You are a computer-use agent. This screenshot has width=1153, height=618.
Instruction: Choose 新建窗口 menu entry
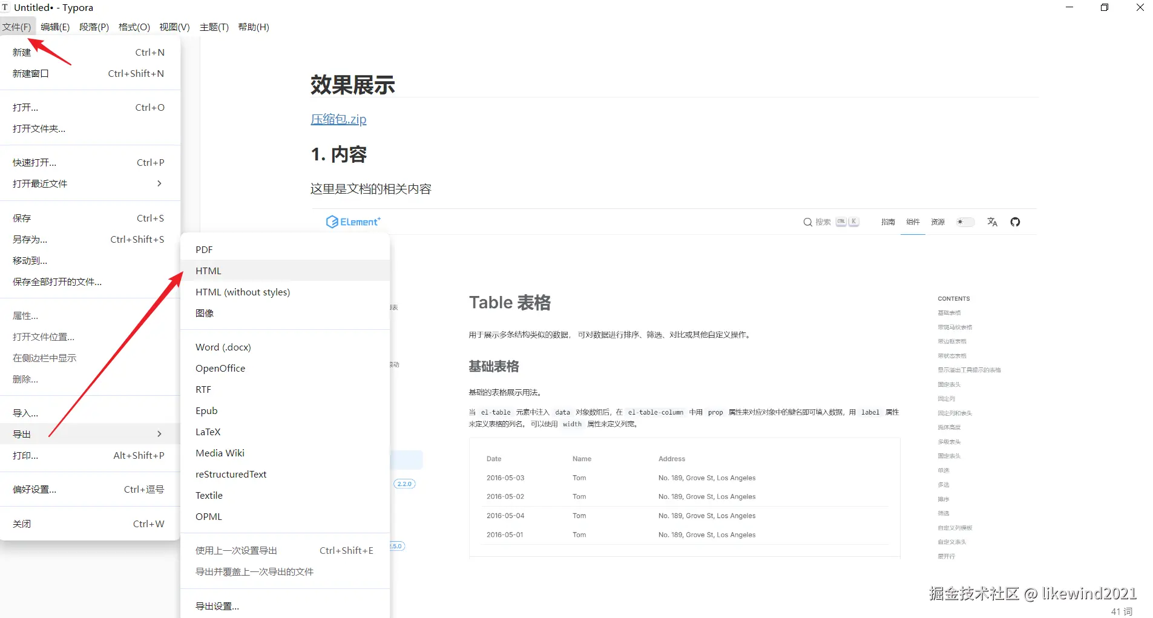point(90,74)
